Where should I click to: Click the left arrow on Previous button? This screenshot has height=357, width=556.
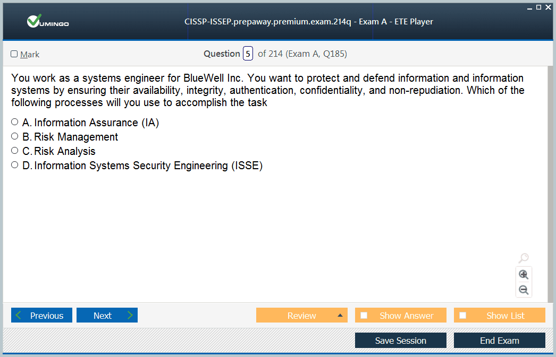click(x=19, y=316)
